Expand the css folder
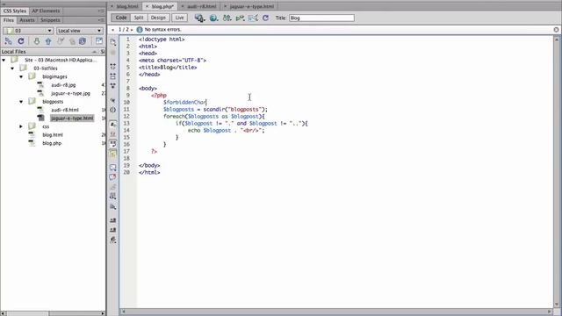The width and height of the screenshot is (562, 316). pyautogui.click(x=21, y=126)
